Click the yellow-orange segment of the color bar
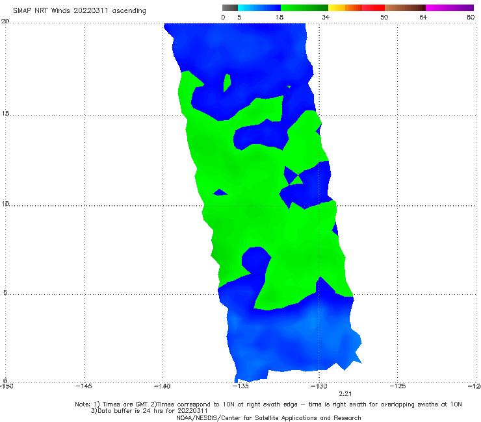 (x=345, y=8)
